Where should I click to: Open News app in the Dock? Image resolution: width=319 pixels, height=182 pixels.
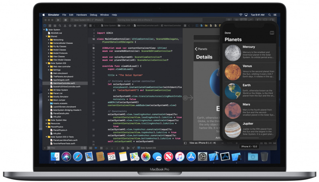click(x=168, y=157)
